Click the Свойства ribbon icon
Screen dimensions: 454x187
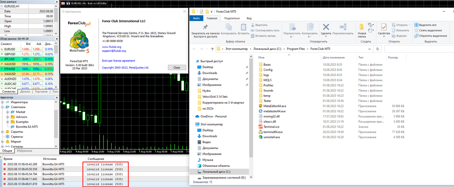coord(384,27)
